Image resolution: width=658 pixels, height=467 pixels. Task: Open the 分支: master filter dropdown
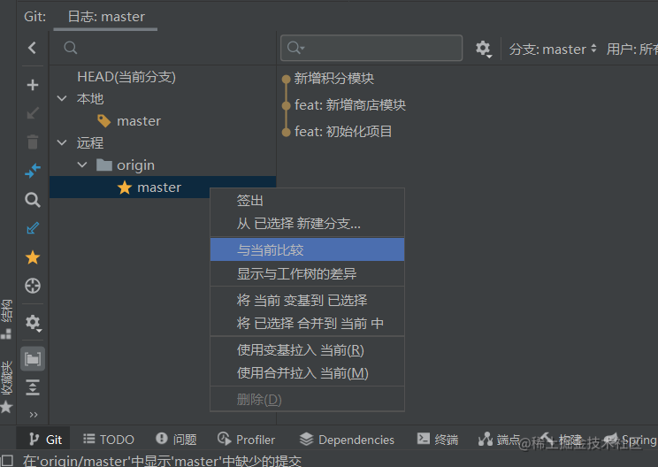click(553, 50)
